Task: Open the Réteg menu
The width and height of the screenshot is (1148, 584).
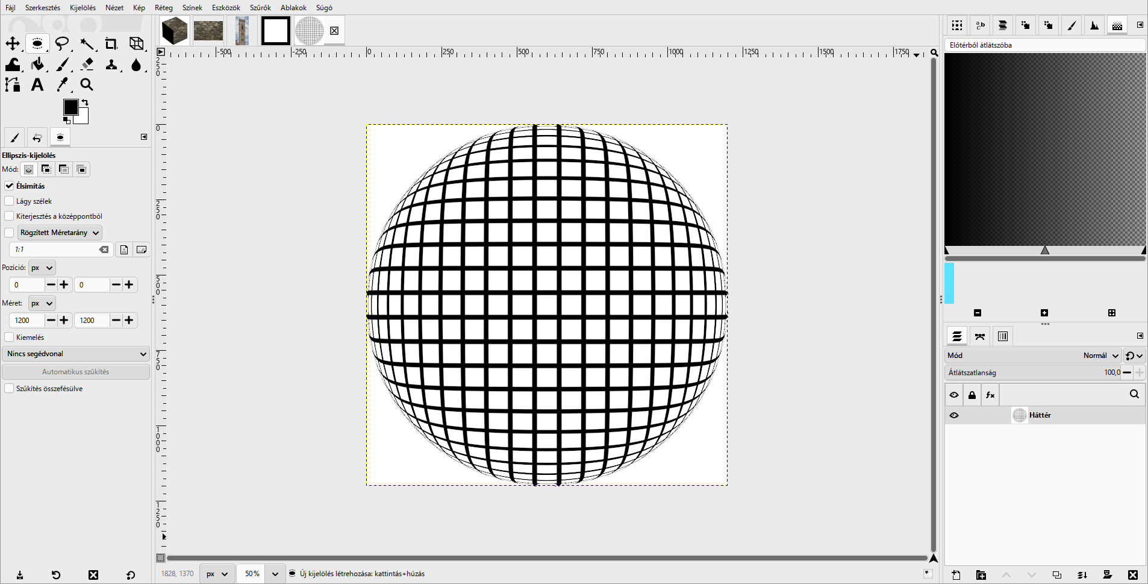Action: [164, 8]
